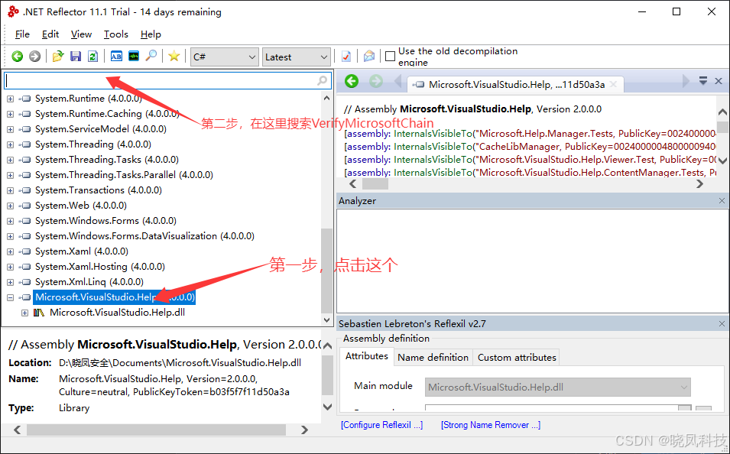Screen dimensions: 730x454
Task: Click the AB assembly browser icon
Action: click(116, 57)
